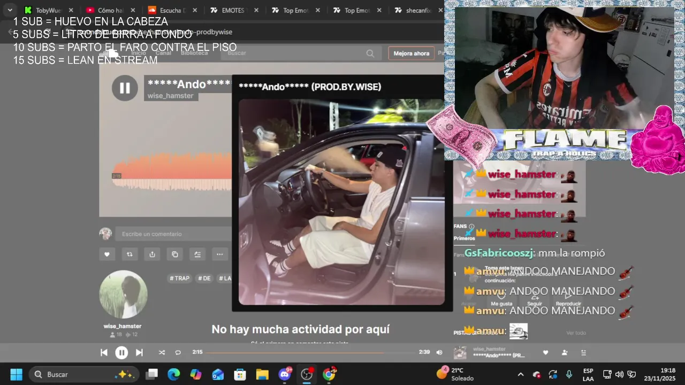Open the SoundCloud search magnifier icon
Image resolution: width=685 pixels, height=385 pixels.
[370, 53]
